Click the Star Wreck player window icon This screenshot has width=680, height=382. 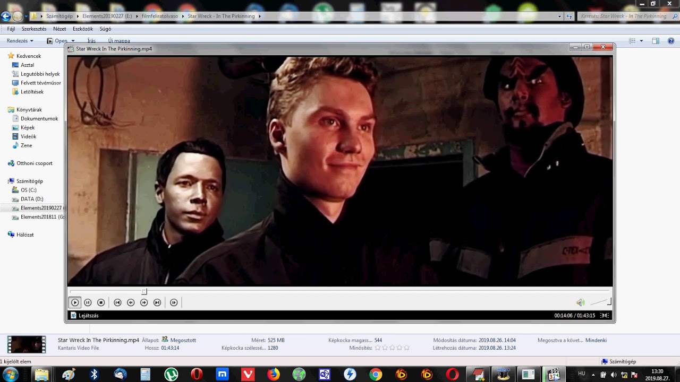(x=71, y=48)
